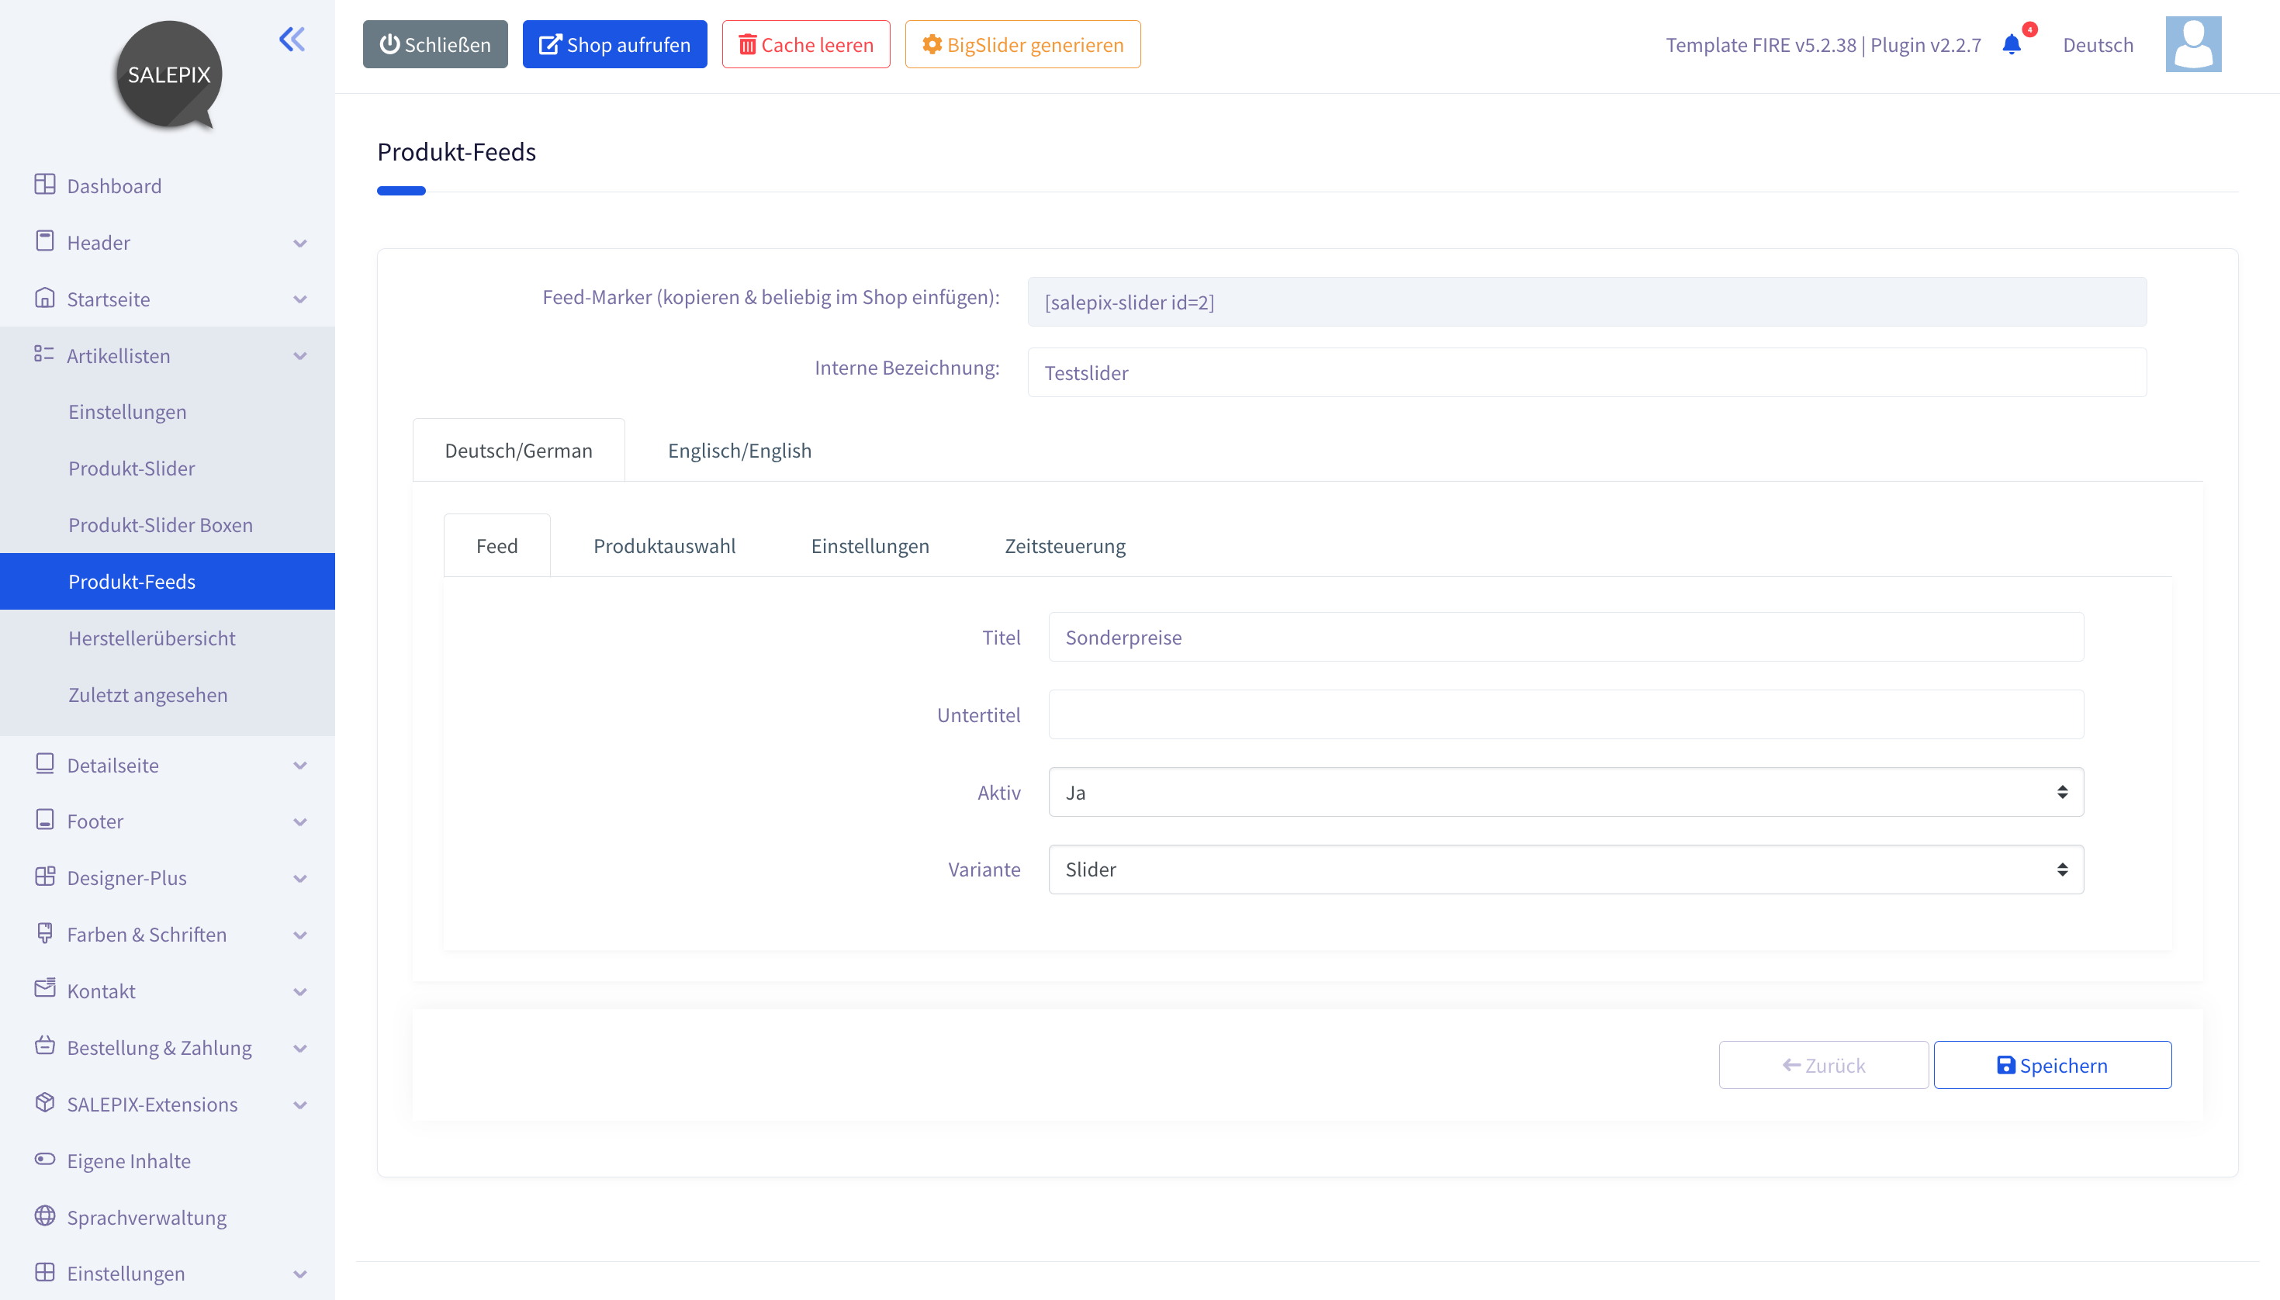Viewport: 2280px width, 1300px height.
Task: Expand the Bestellung & Zahlung chevron
Action: (x=300, y=1048)
